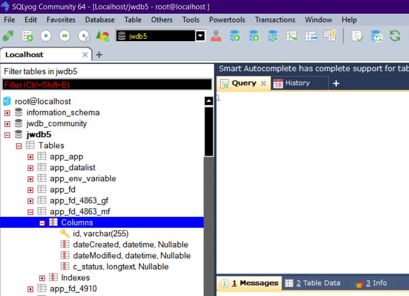Collapse the Columns node of app_fd_4863_mf

pyautogui.click(x=42, y=223)
